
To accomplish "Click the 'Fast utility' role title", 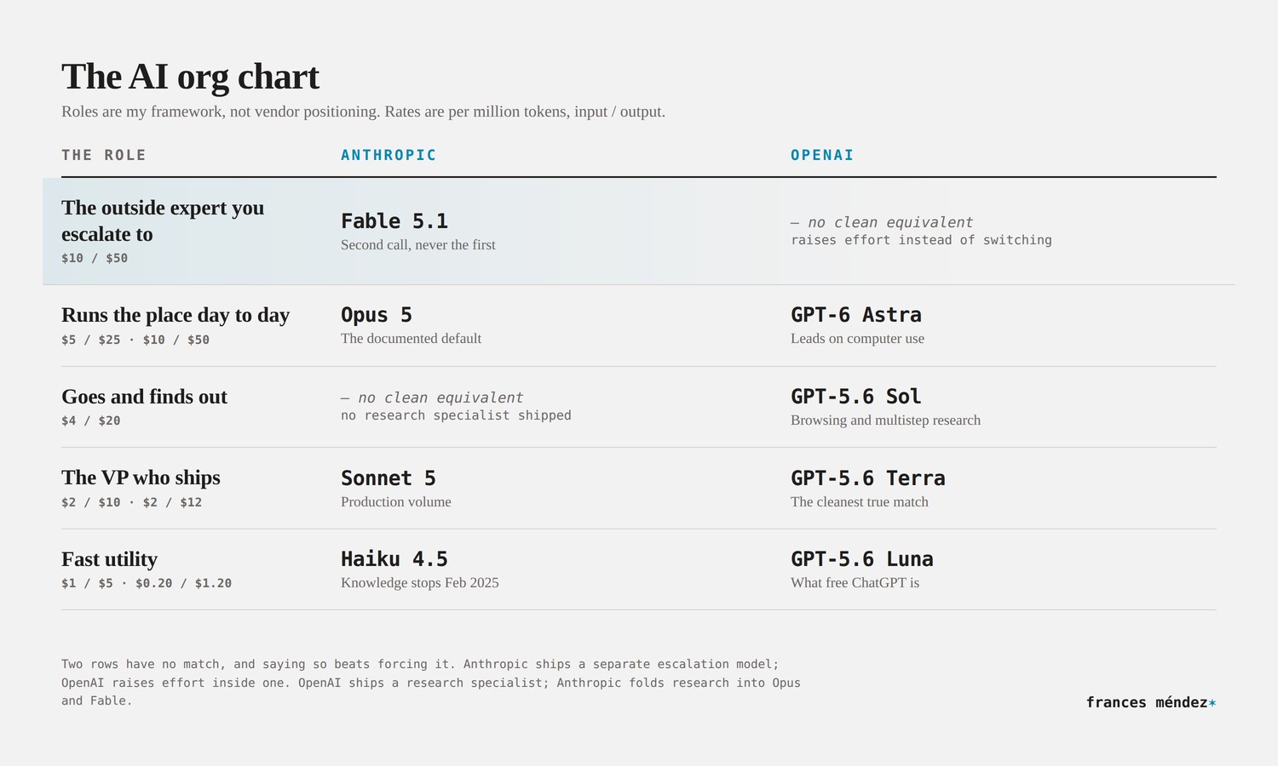I will (109, 559).
